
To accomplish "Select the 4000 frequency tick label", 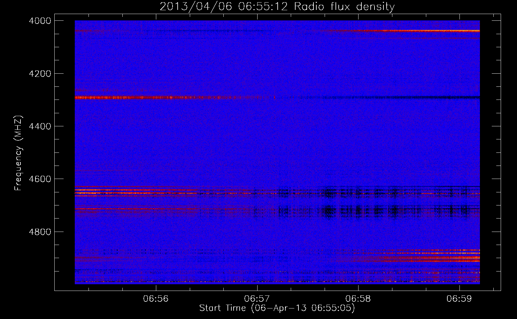I will (40, 21).
